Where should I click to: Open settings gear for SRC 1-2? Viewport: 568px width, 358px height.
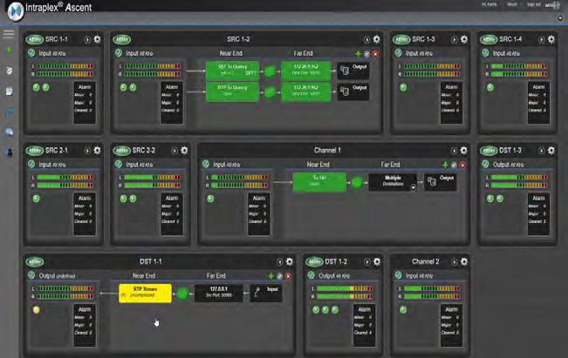pos(377,39)
